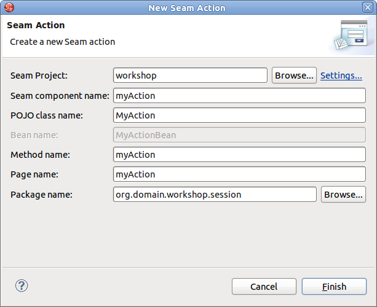
Task: Click the Seam action wizard banner image
Action: (352, 35)
